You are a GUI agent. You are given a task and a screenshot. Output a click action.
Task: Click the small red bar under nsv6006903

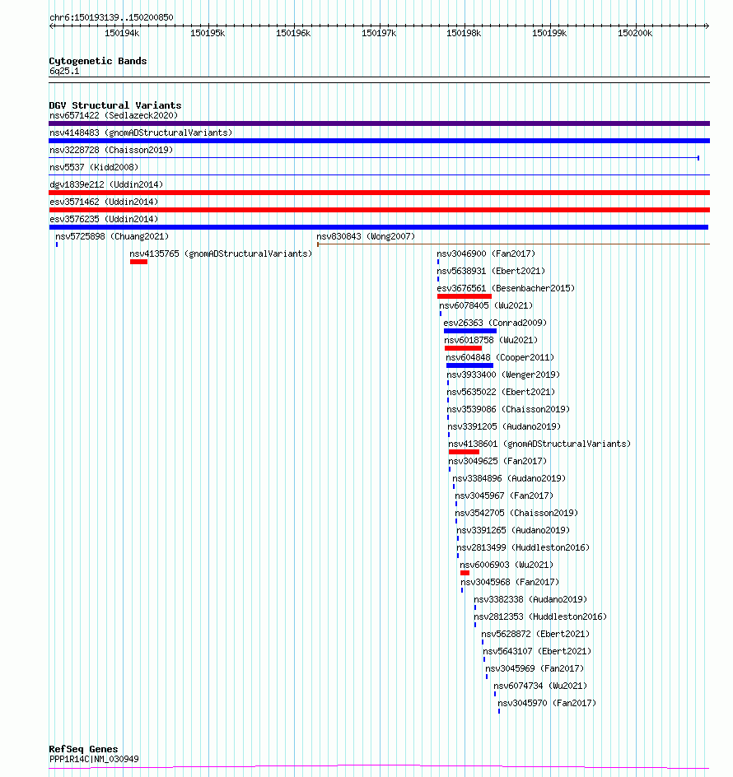[465, 573]
